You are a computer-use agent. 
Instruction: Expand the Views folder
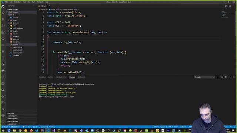15,34
